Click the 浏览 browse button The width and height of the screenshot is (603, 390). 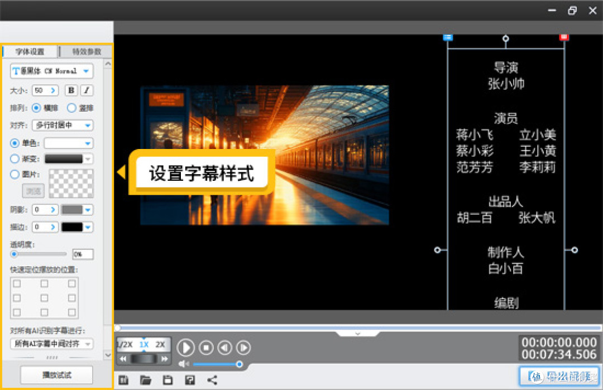(x=33, y=191)
